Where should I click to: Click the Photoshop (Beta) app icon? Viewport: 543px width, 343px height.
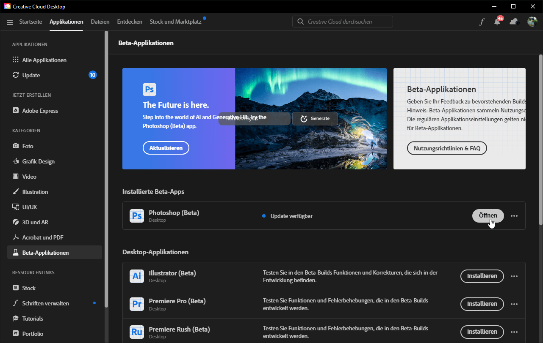(136, 216)
